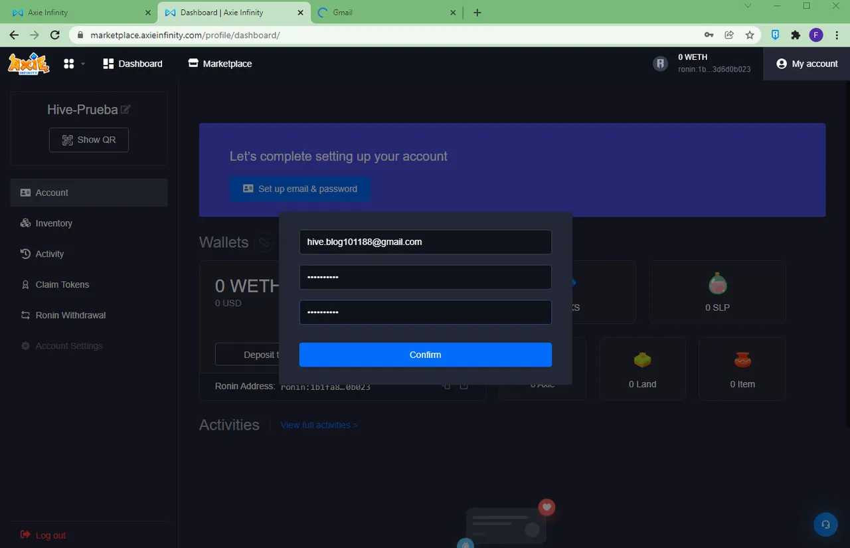
Task: Open Account Settings in the sidebar
Action: point(89,346)
